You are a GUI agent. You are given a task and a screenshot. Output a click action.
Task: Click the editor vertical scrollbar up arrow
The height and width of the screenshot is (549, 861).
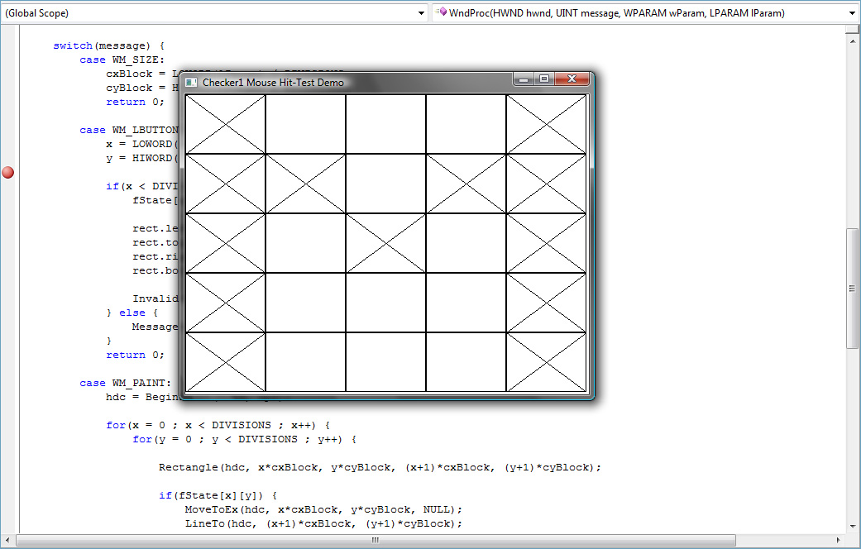pyautogui.click(x=852, y=41)
